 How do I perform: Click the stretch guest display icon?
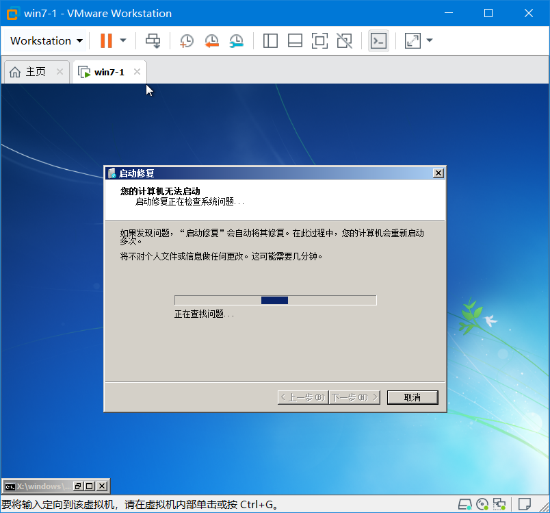(x=413, y=40)
